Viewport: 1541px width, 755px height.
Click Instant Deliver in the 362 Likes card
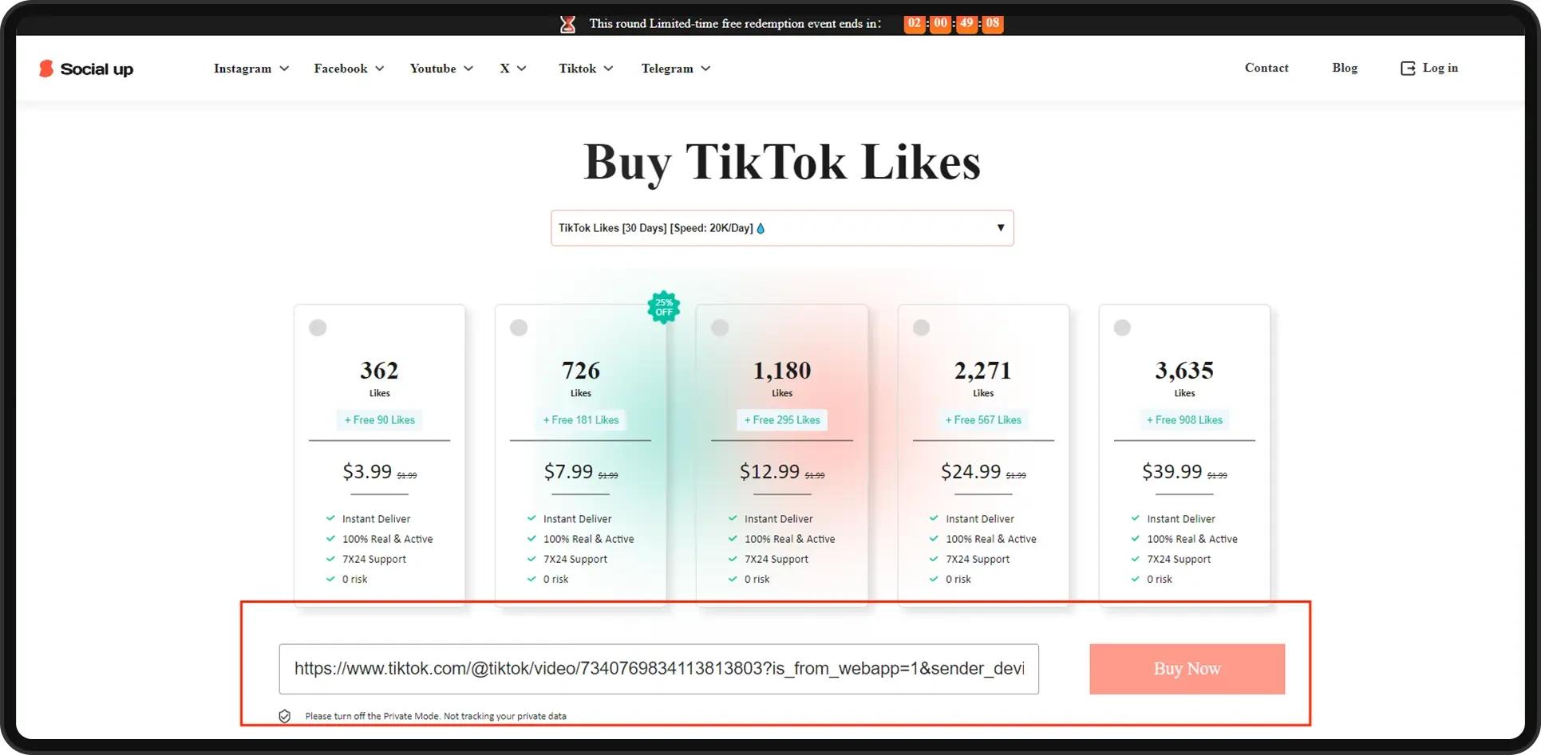[376, 519]
